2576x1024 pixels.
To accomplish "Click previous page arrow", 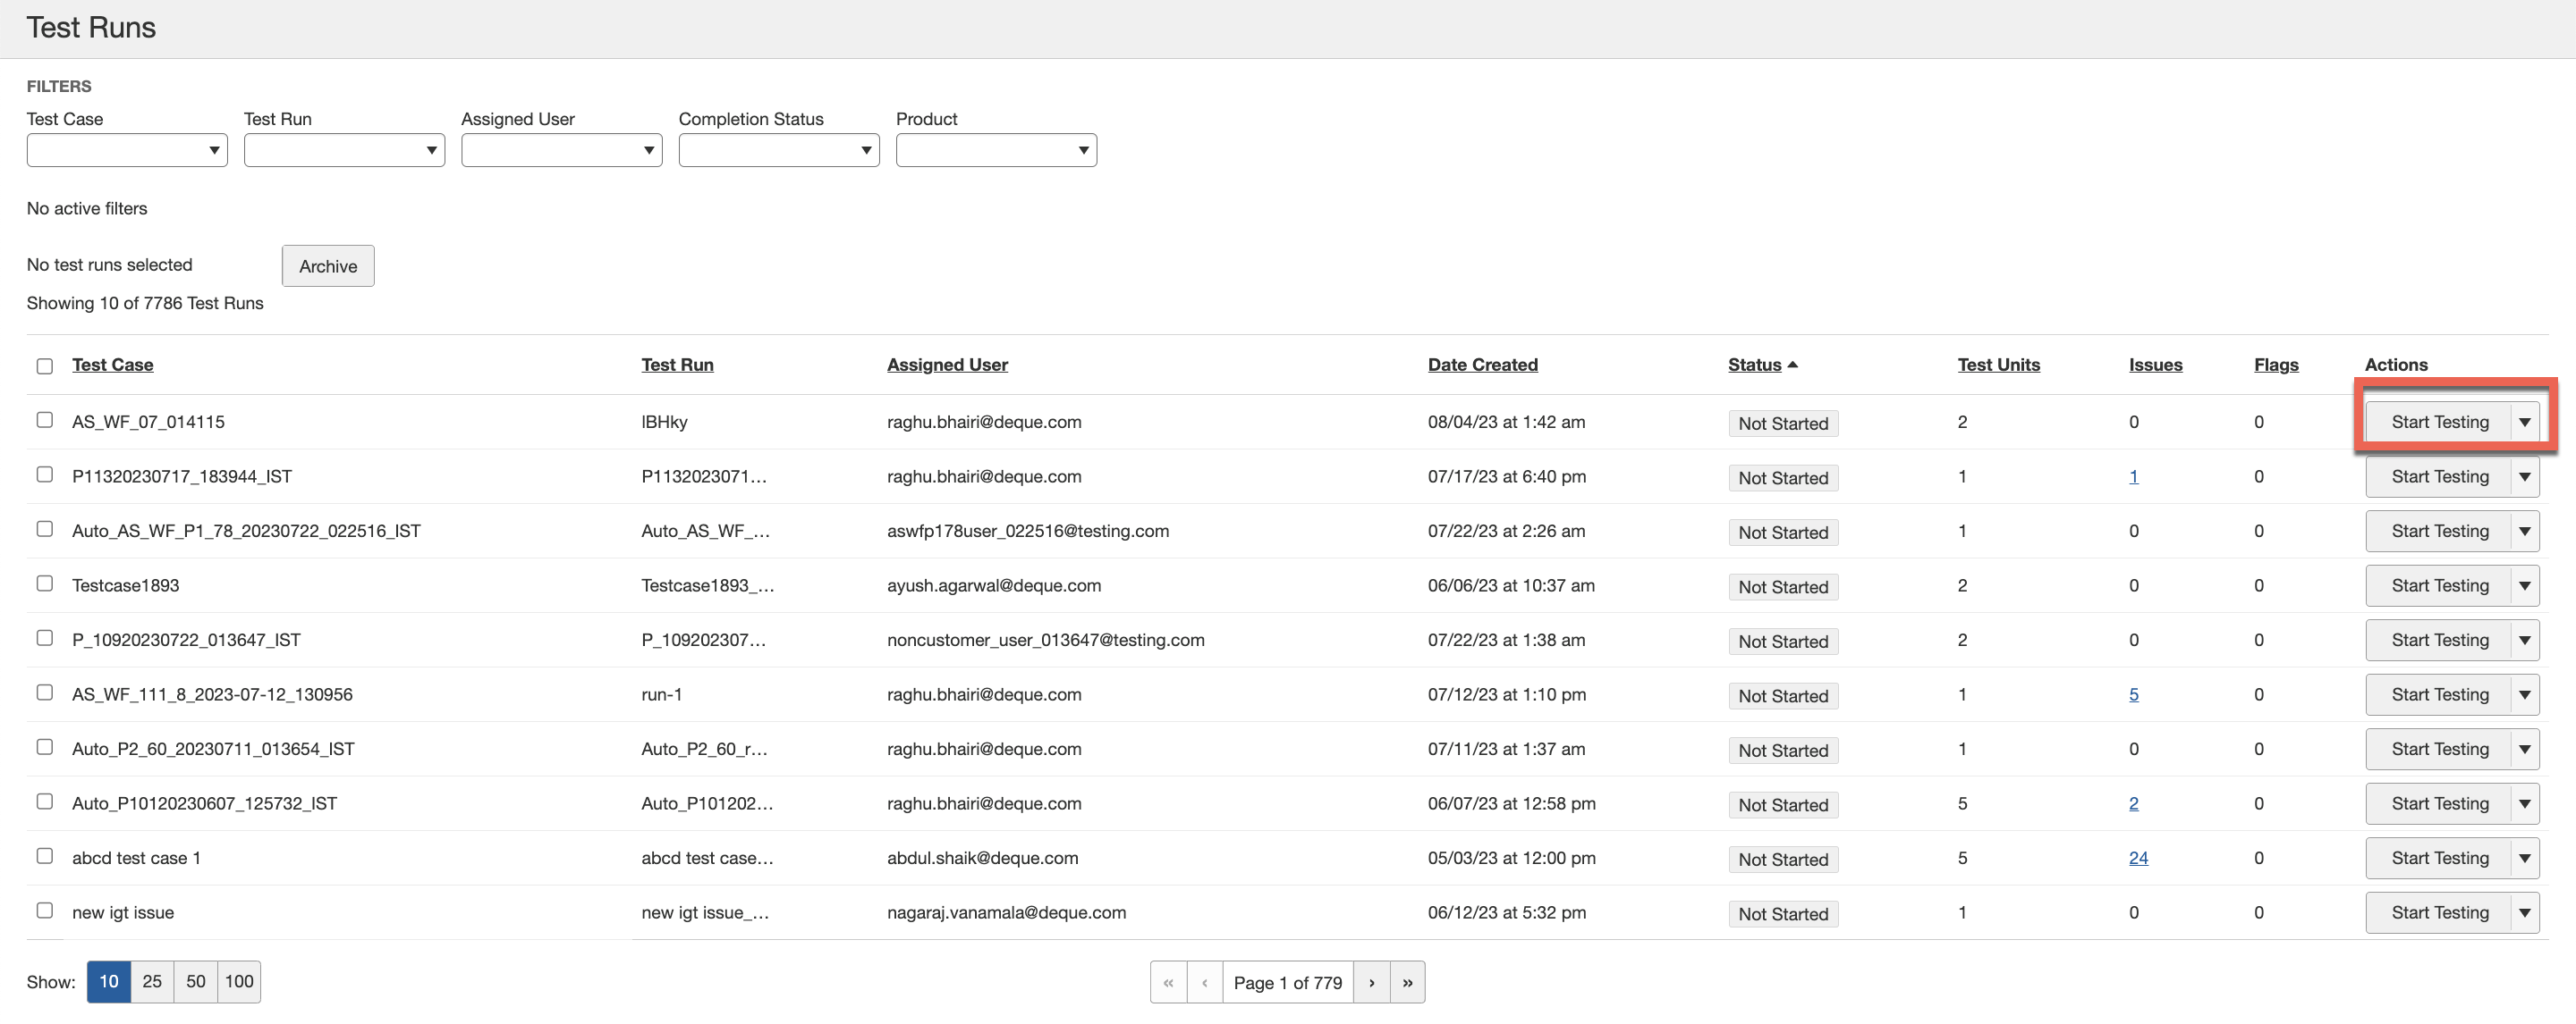I will pyautogui.click(x=1204, y=982).
